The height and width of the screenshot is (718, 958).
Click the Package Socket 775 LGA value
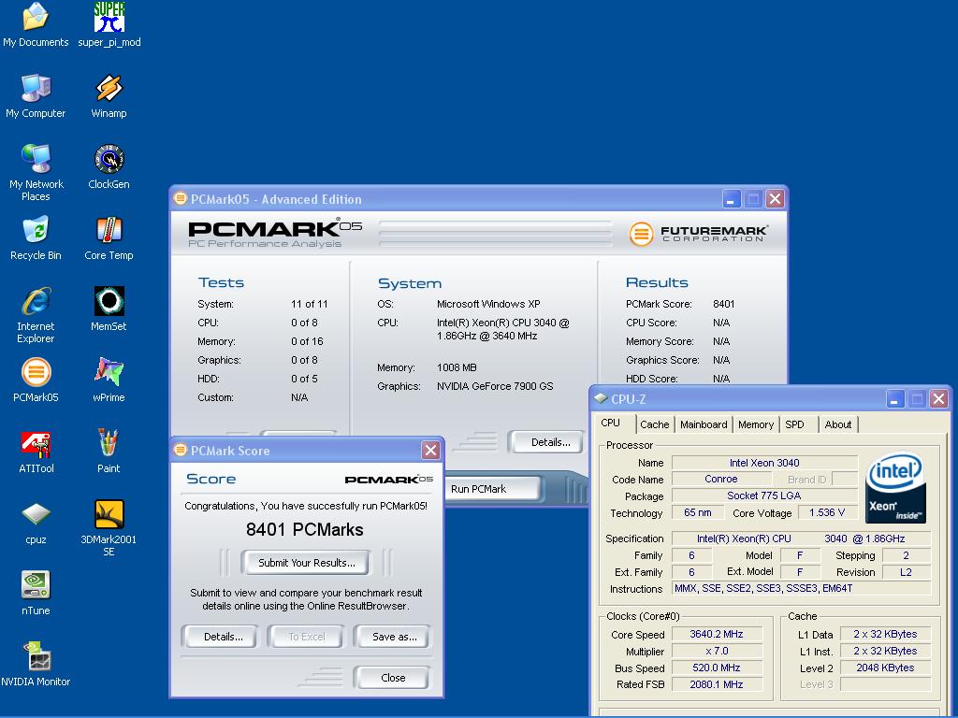(x=764, y=495)
